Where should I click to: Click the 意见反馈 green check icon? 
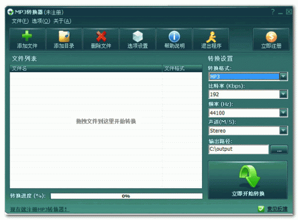(x=261, y=209)
